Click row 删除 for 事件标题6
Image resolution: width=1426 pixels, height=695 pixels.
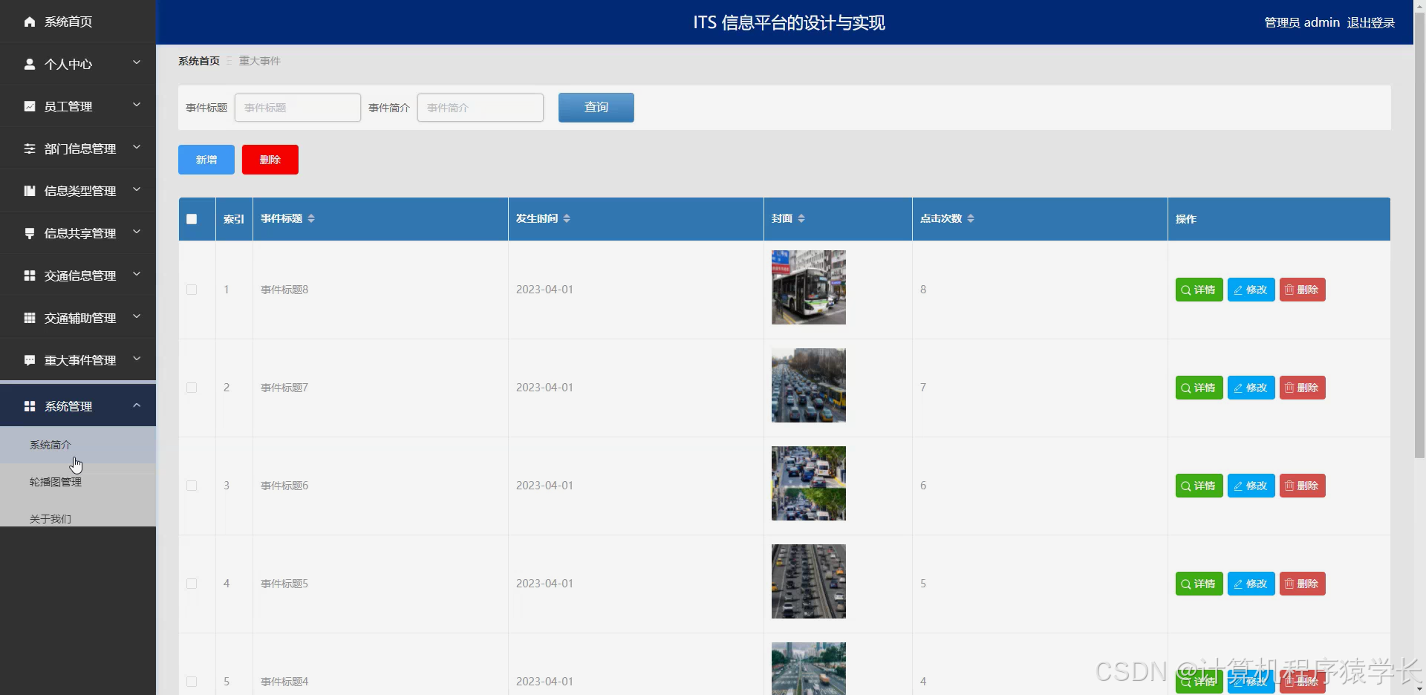point(1302,486)
